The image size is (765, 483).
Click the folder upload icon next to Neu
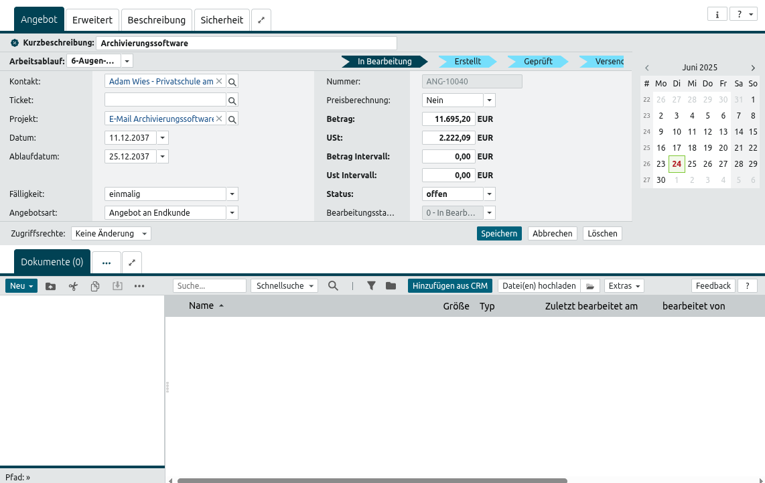pyautogui.click(x=51, y=286)
